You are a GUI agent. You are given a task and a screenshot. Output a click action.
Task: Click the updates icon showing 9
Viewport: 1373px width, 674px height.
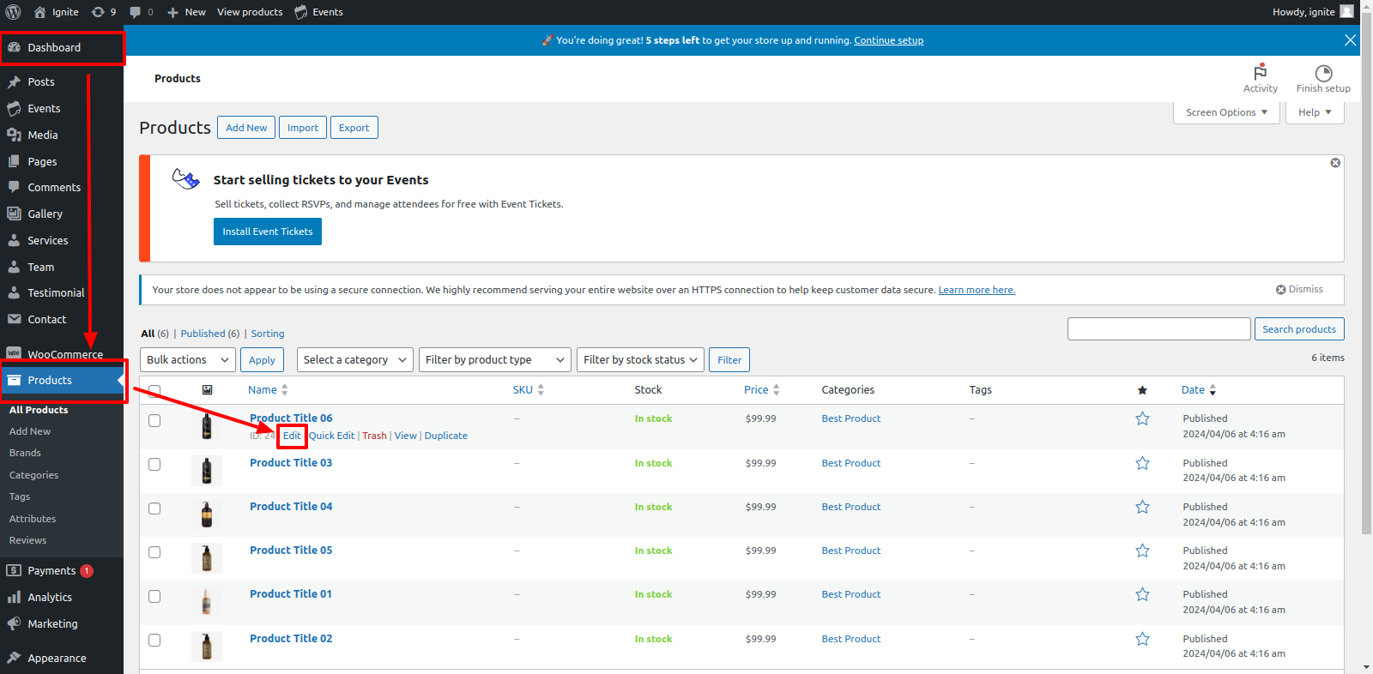tap(98, 12)
